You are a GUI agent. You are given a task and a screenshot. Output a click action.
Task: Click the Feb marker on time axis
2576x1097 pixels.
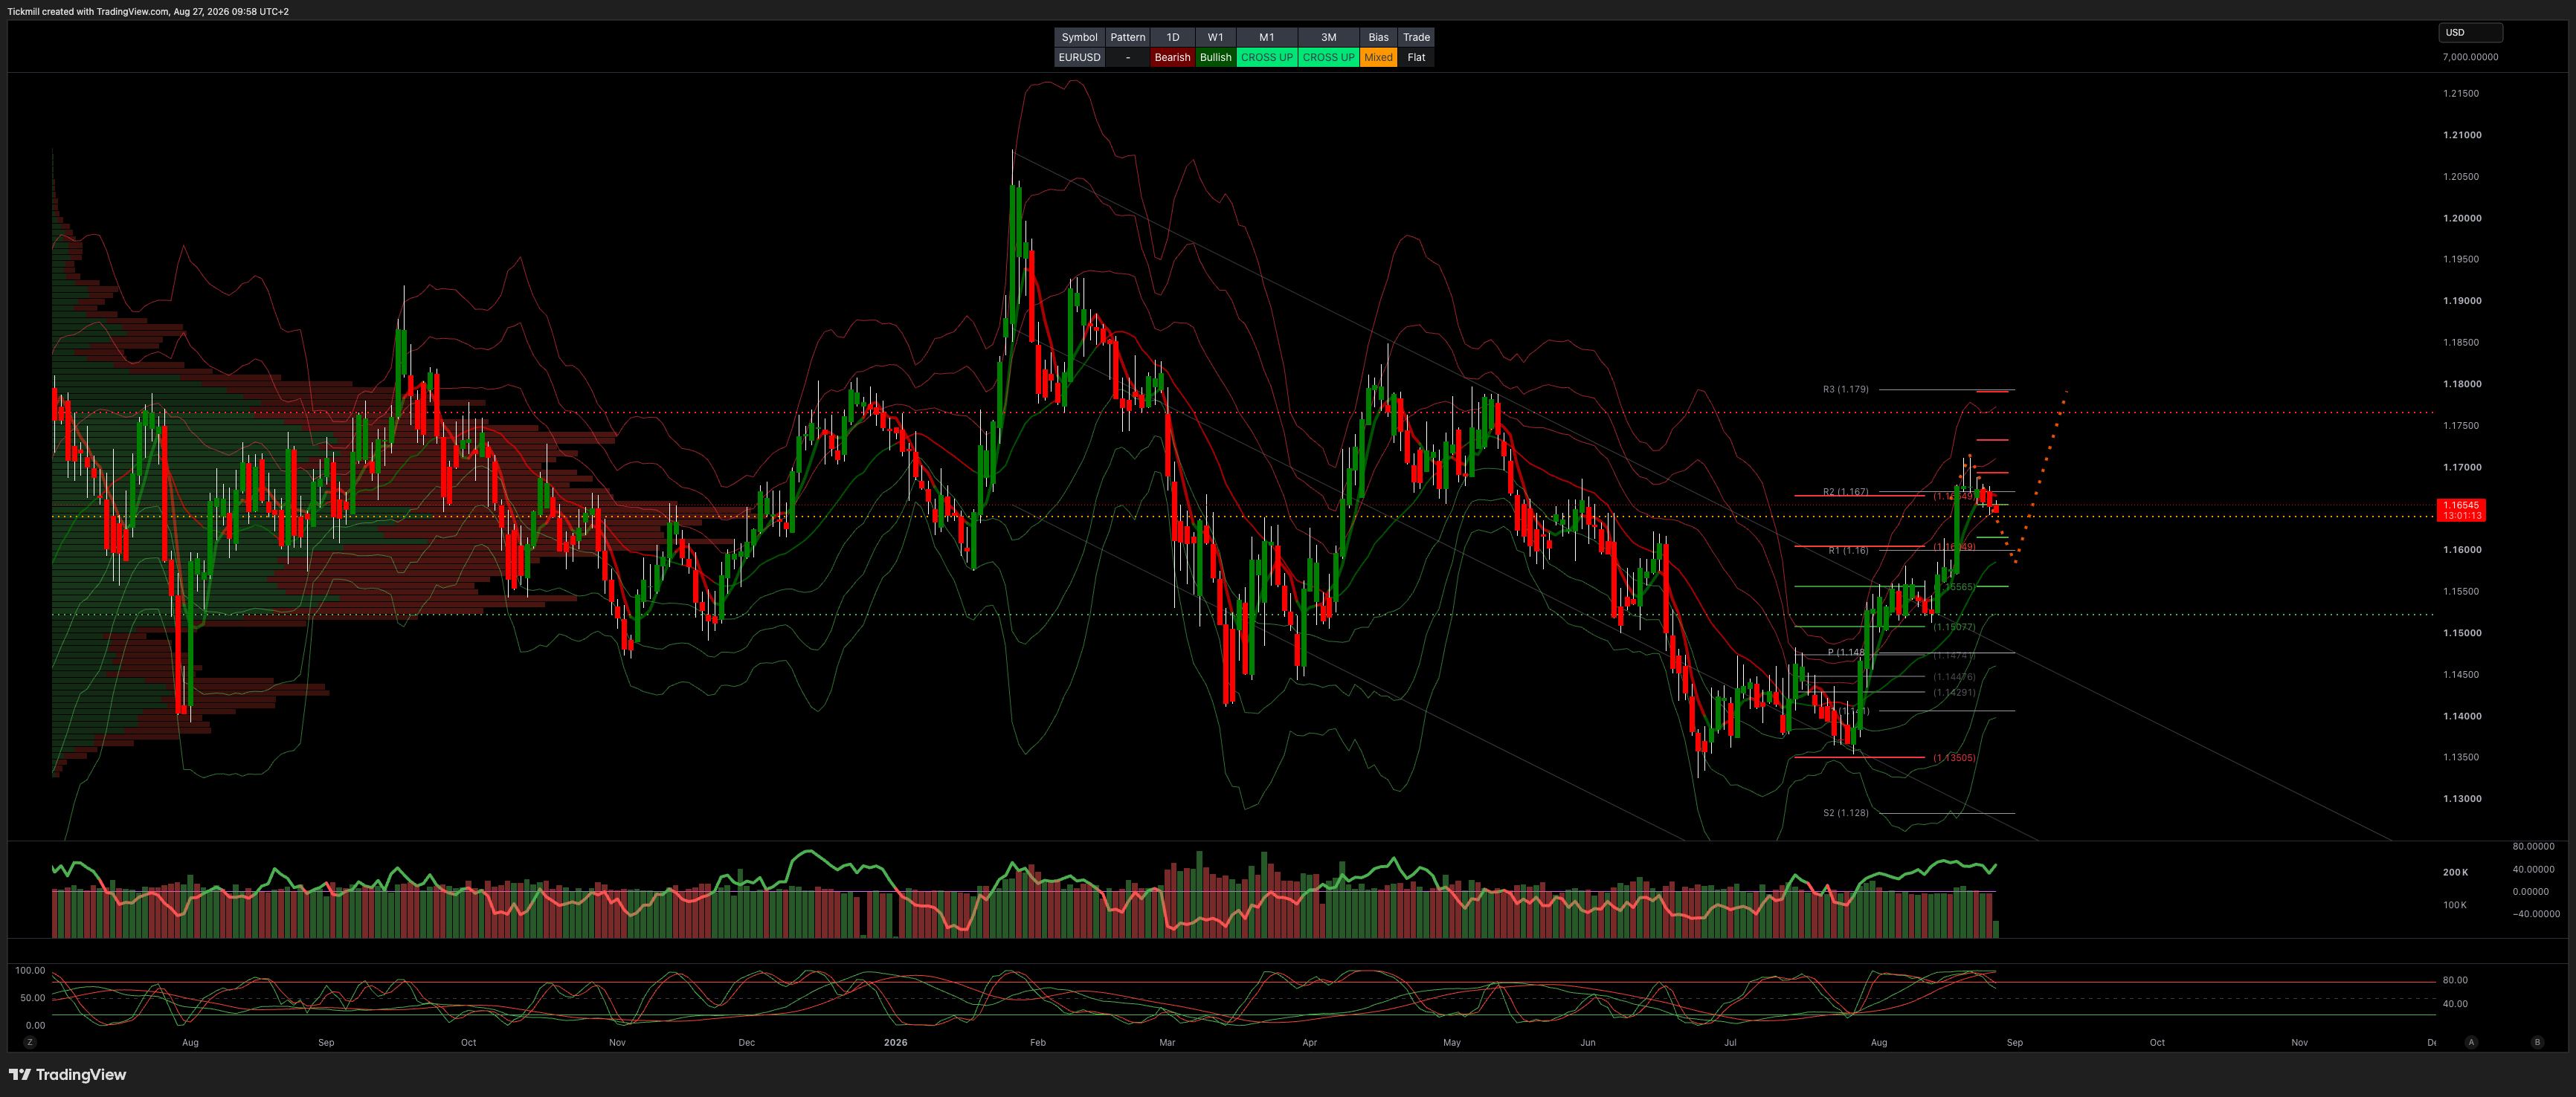[x=1038, y=1042]
